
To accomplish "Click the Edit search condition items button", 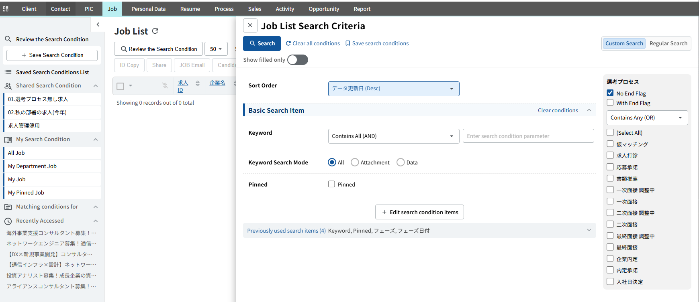I will pos(419,212).
